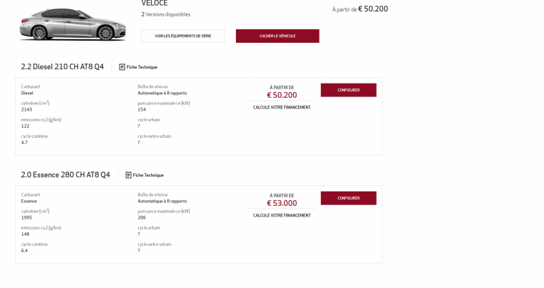The image size is (544, 288).
Task: Open Calcule votre financement for Essence version
Action: pyautogui.click(x=282, y=215)
